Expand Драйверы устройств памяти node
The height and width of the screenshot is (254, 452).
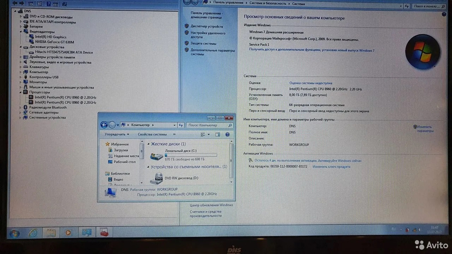pos(21,57)
